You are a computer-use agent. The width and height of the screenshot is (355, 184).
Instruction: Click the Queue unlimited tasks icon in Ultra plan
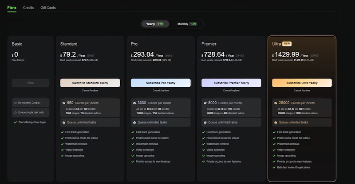click(275, 123)
